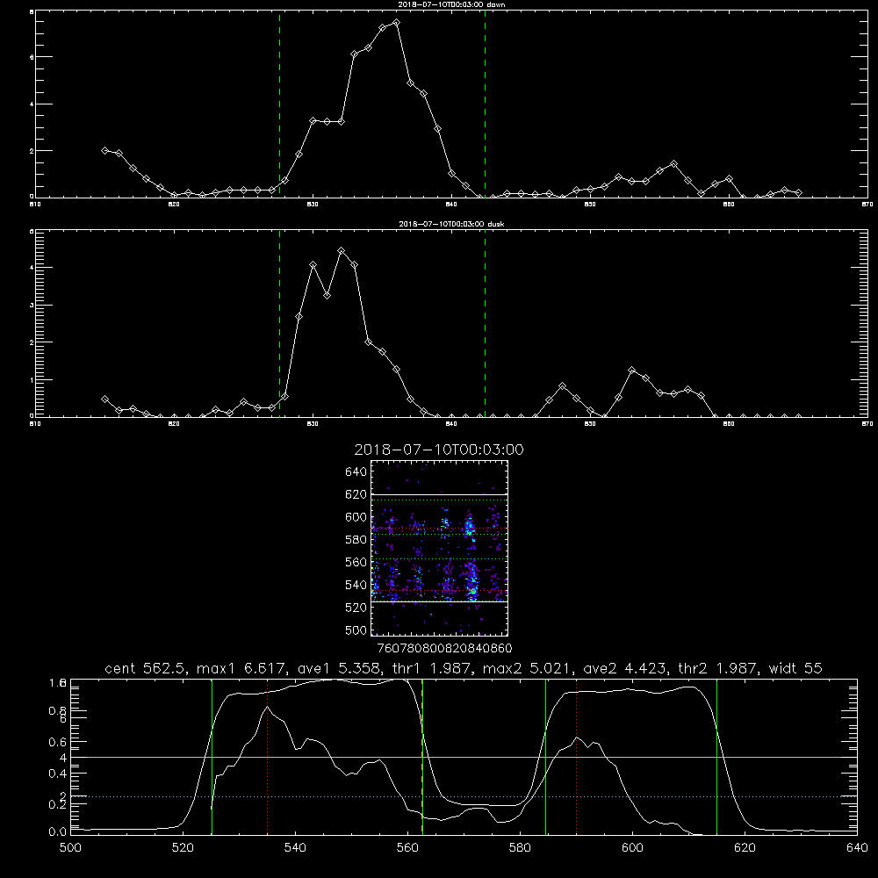Click the yellow-green vertical center line at 562.5

coord(422,757)
